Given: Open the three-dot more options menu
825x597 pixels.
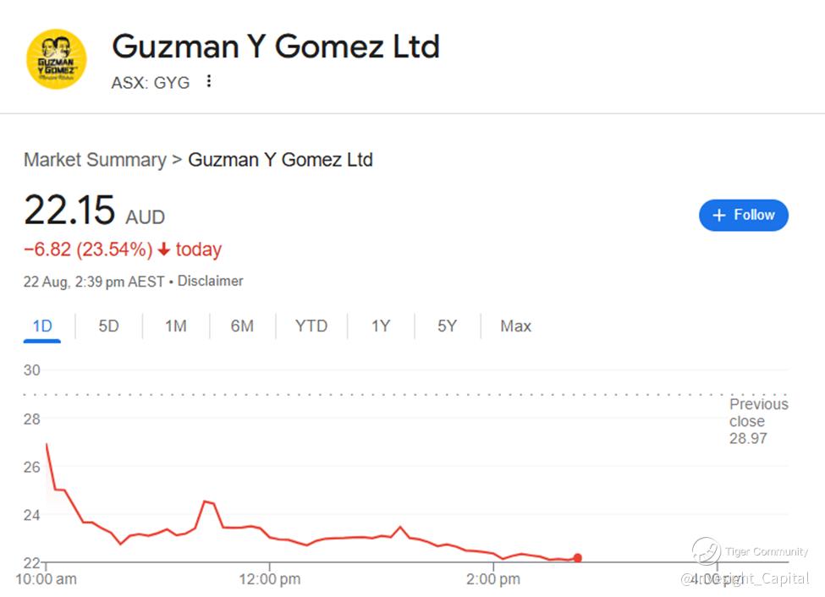Looking at the screenshot, I should pyautogui.click(x=209, y=82).
